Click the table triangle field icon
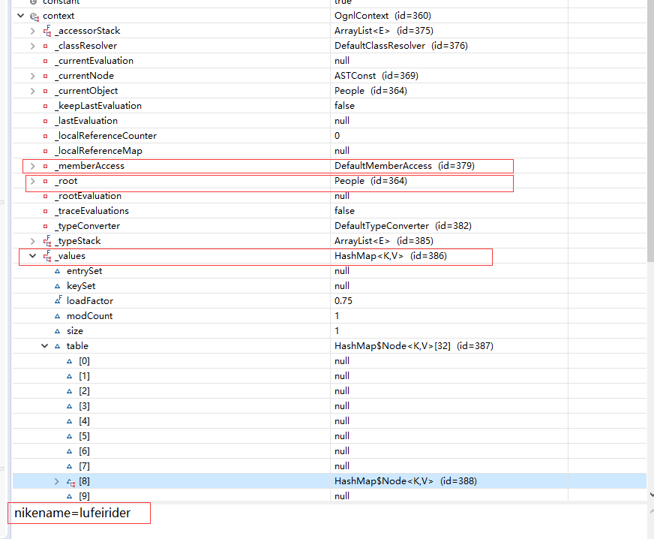The width and height of the screenshot is (654, 539). pyautogui.click(x=58, y=346)
